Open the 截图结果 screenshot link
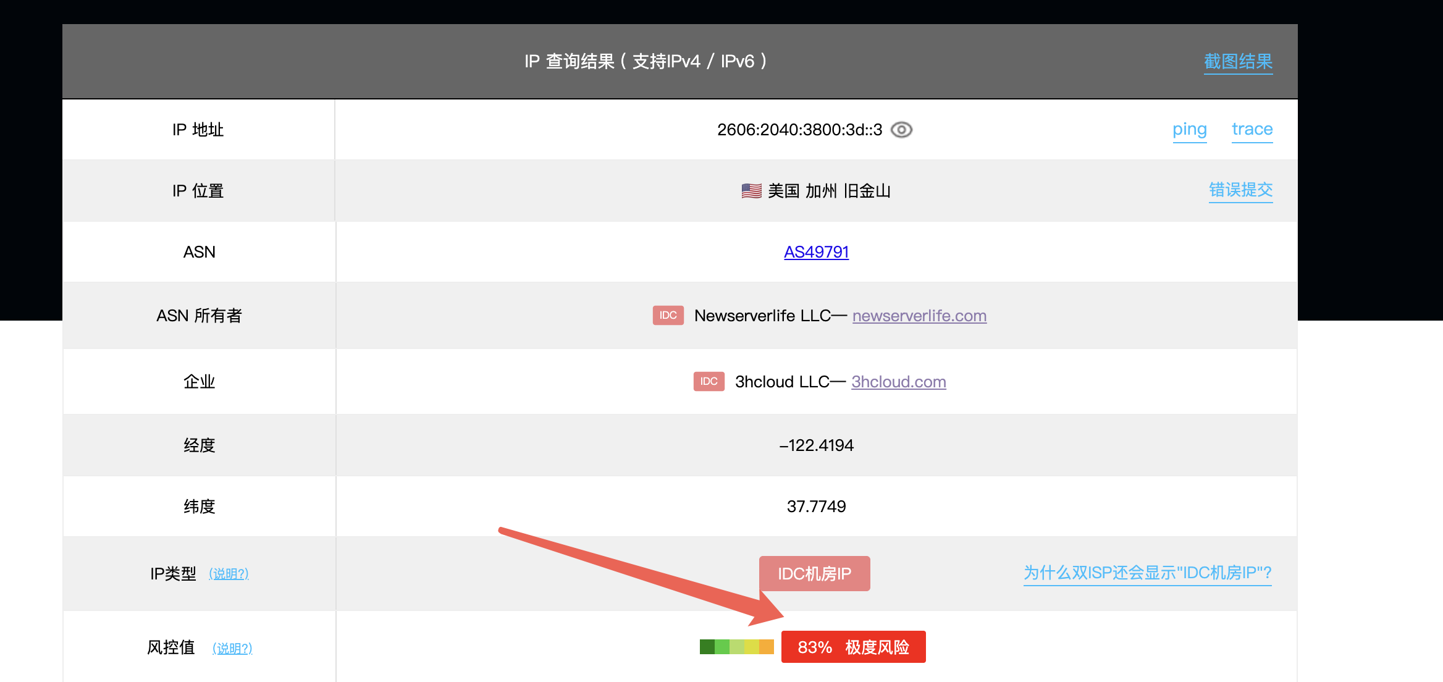The width and height of the screenshot is (1443, 682). [1238, 62]
